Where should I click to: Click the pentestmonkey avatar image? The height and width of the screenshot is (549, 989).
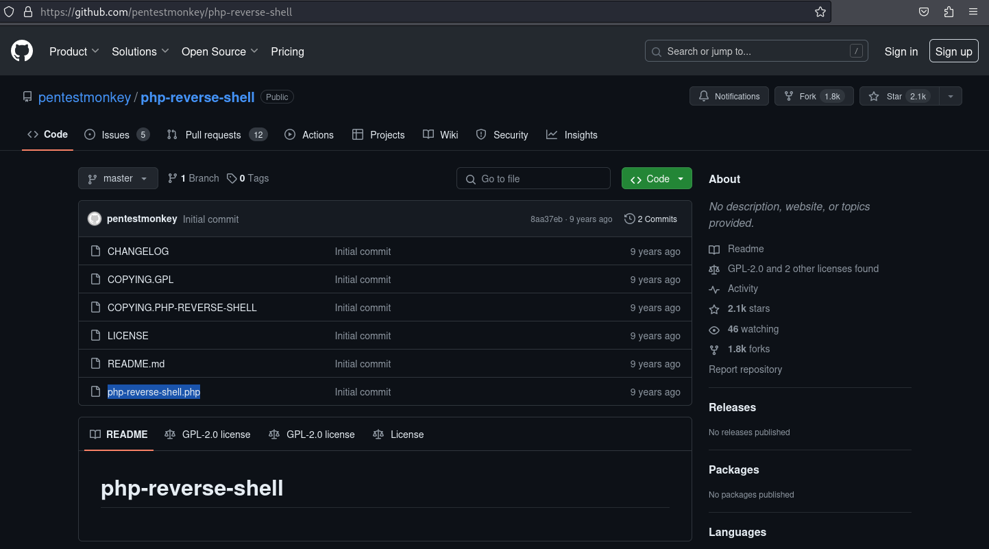pos(95,219)
